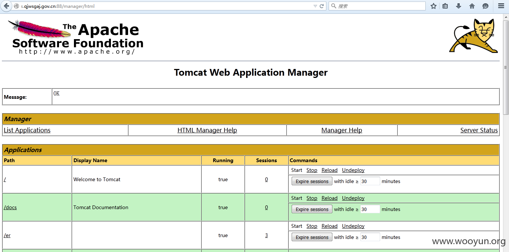This screenshot has width=509, height=252.
Task: Reload the /er application
Action: coord(329,226)
